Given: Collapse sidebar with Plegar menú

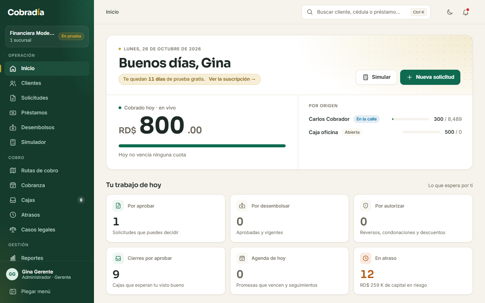Looking at the screenshot, I should pyautogui.click(x=47, y=292).
